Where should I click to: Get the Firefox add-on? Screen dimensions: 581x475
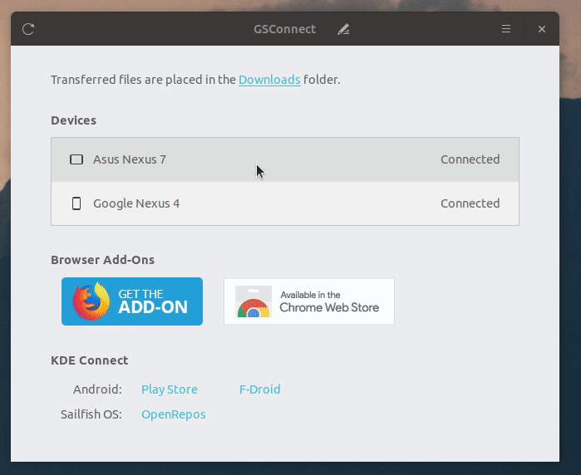point(132,301)
